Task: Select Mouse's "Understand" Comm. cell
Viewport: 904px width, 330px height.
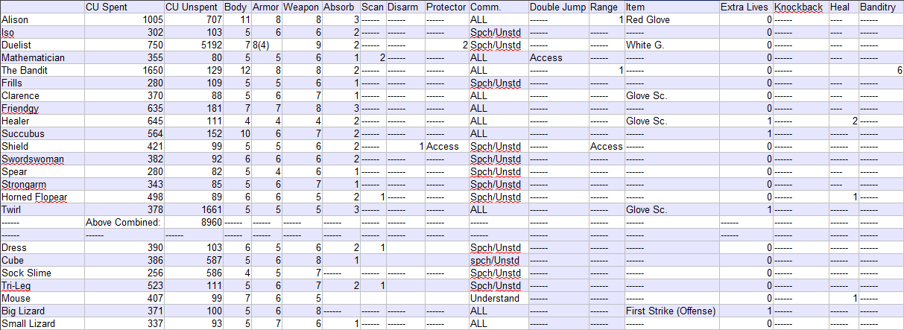Action: point(498,298)
